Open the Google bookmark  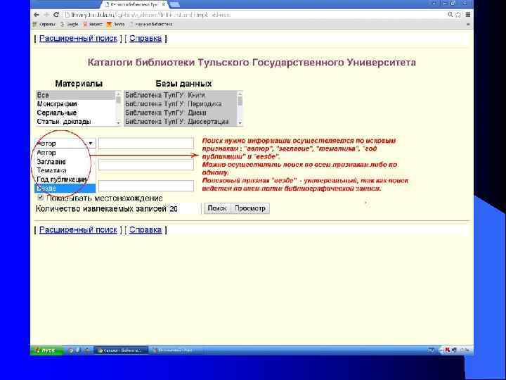(70, 24)
